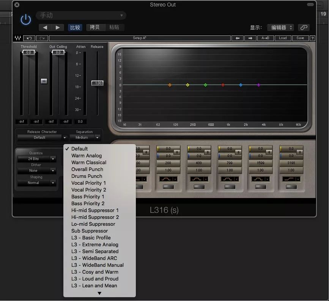The height and width of the screenshot is (301, 329).
Task: Click the 比较 compare button
Action: point(75,27)
